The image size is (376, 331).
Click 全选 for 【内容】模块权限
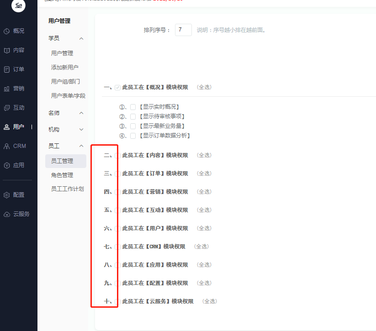[x=204, y=155]
